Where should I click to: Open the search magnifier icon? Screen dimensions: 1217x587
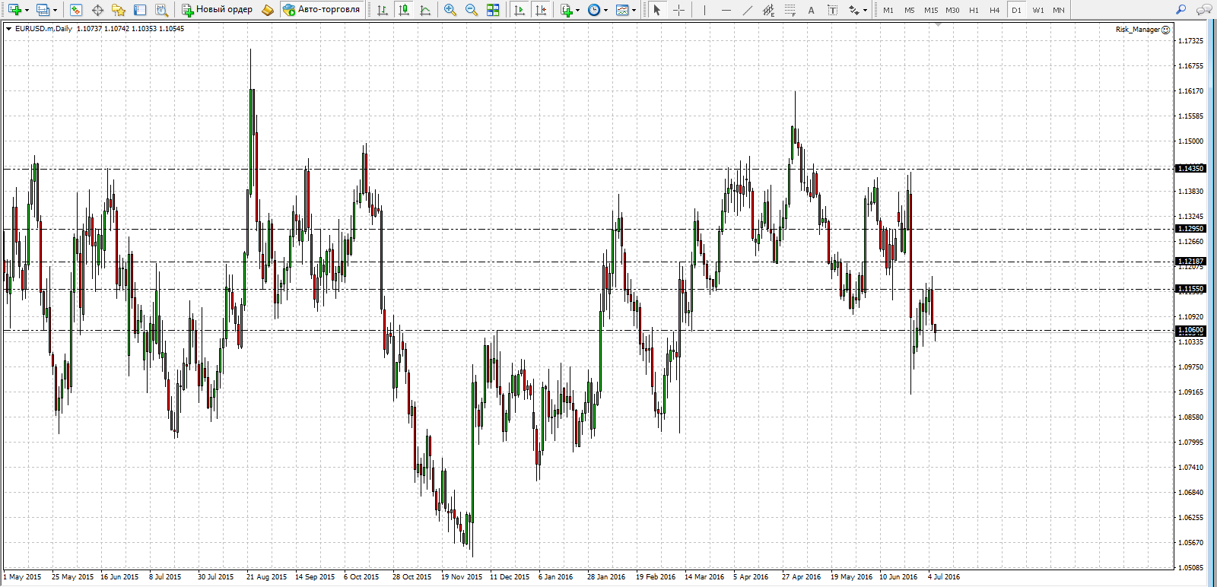point(1180,10)
